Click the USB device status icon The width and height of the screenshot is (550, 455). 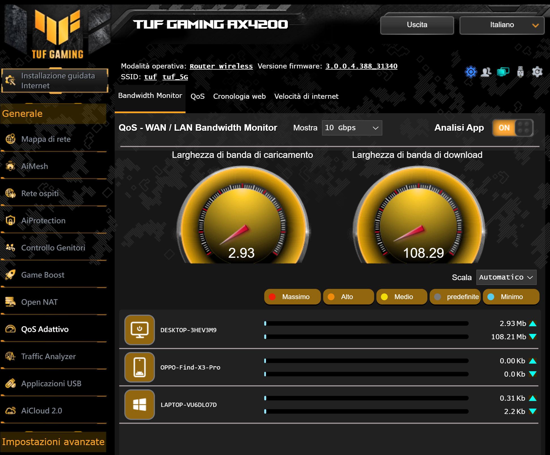pyautogui.click(x=520, y=72)
